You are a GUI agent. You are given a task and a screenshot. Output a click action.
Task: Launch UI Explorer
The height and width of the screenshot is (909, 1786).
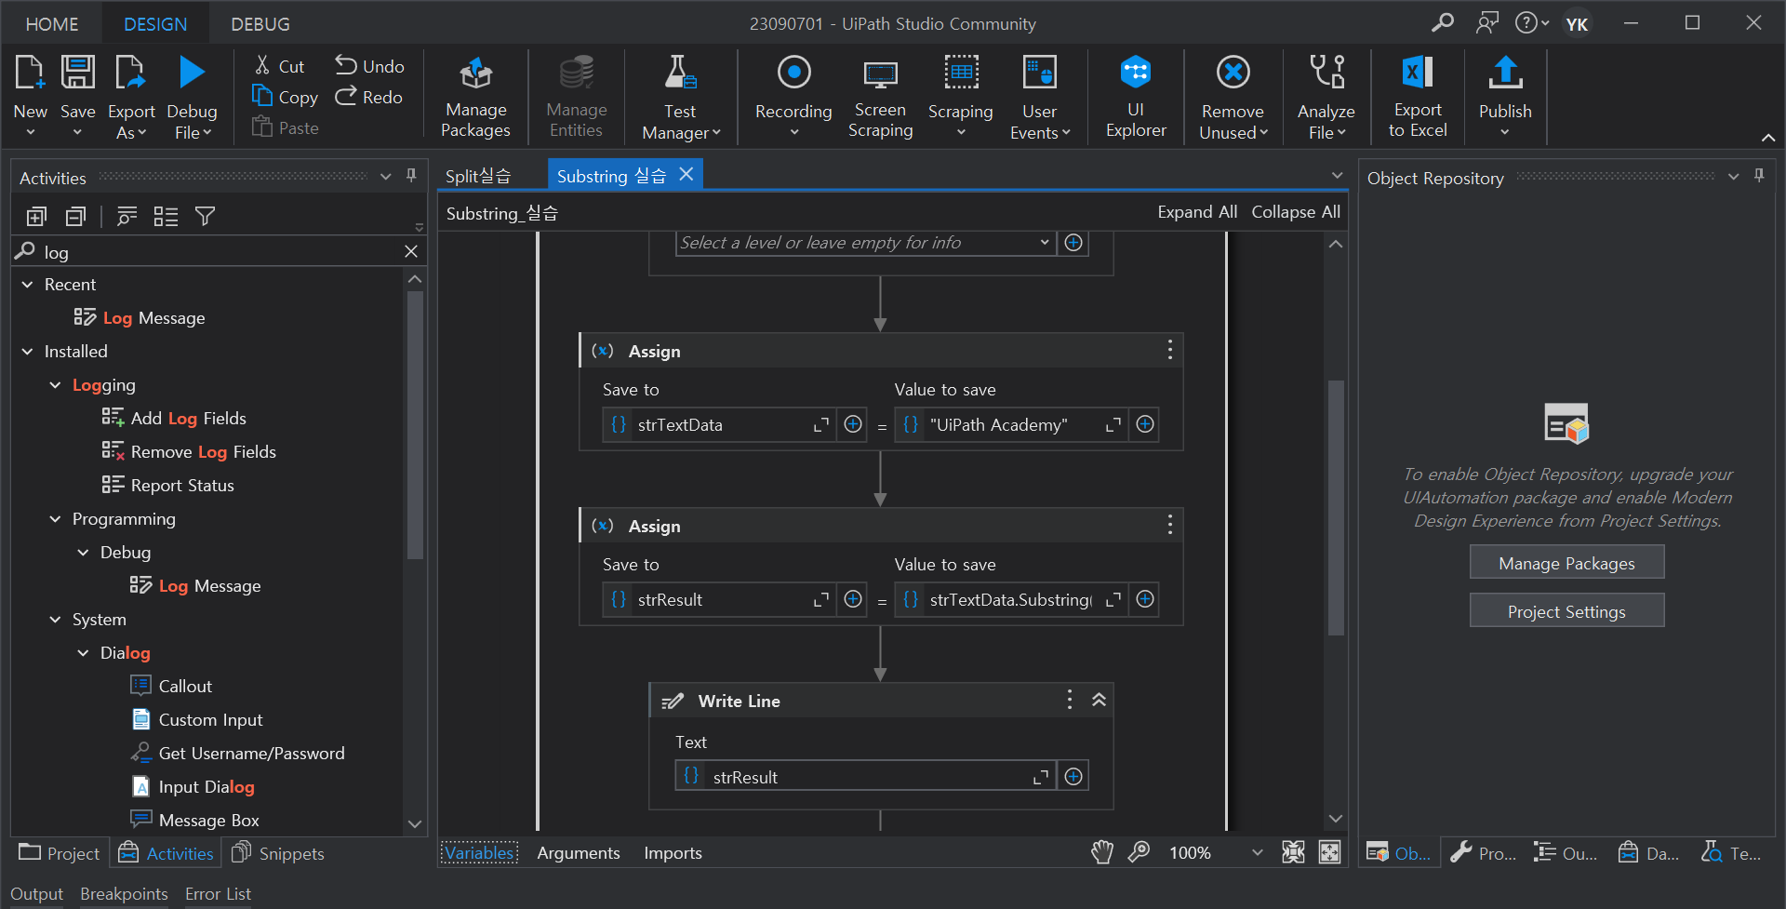[1135, 97]
